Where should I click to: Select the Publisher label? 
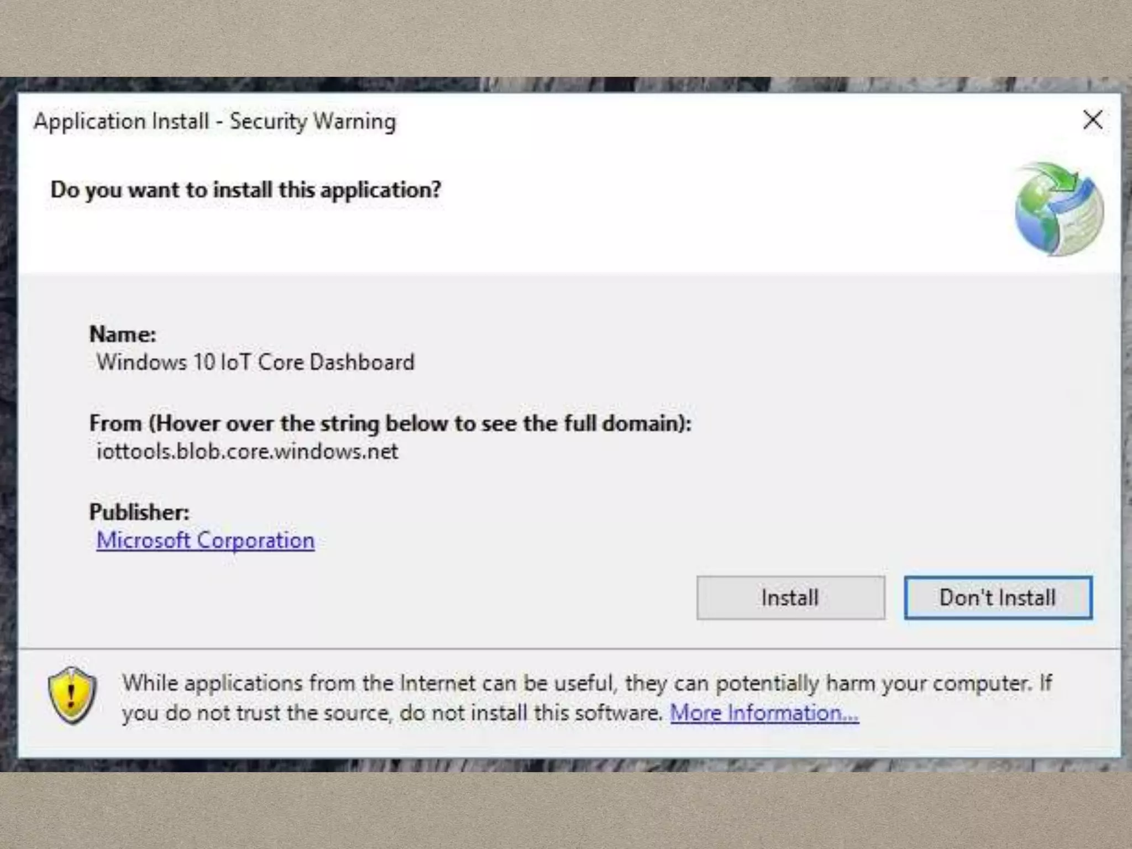[139, 512]
